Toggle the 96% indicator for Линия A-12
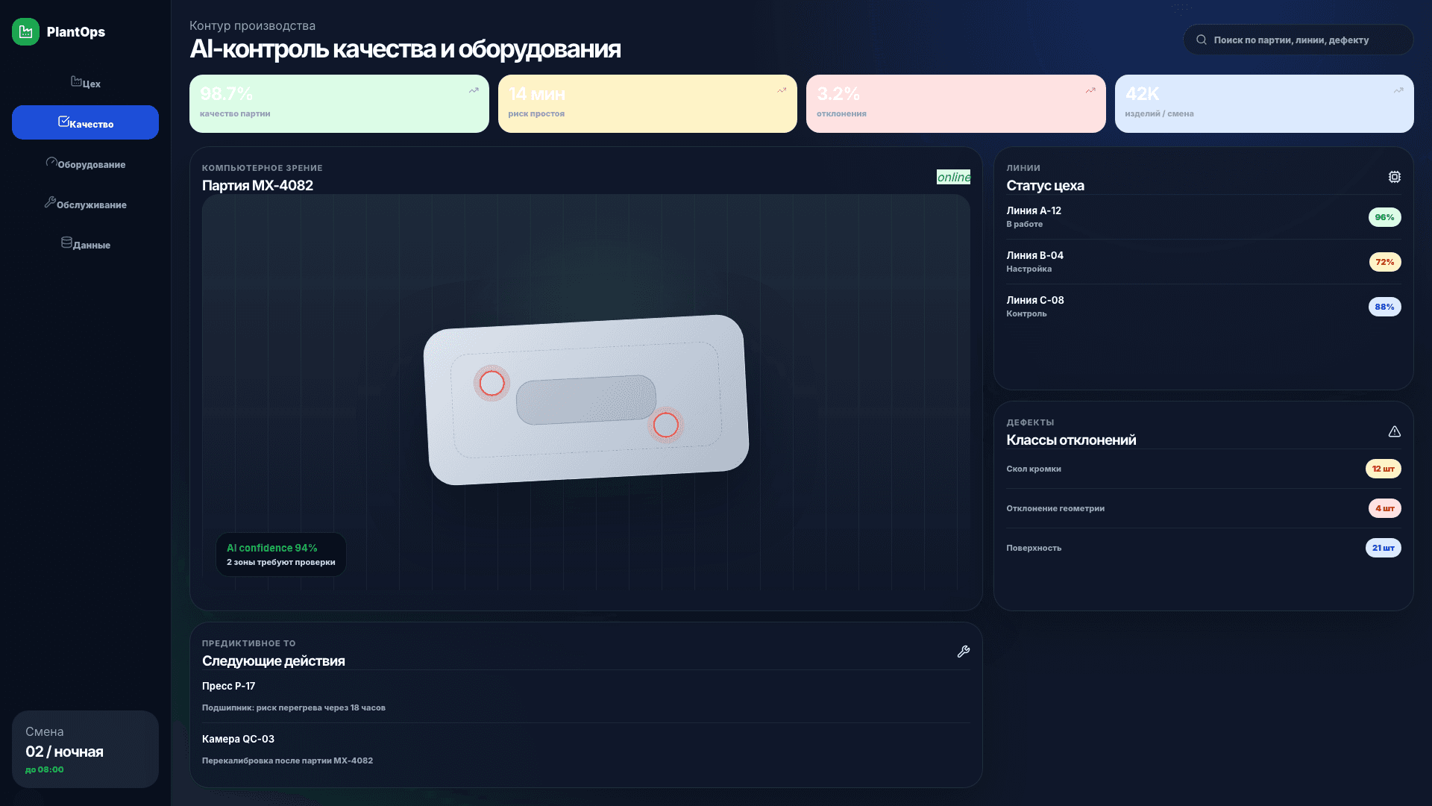Screen dimensions: 1432x806 click(1384, 217)
